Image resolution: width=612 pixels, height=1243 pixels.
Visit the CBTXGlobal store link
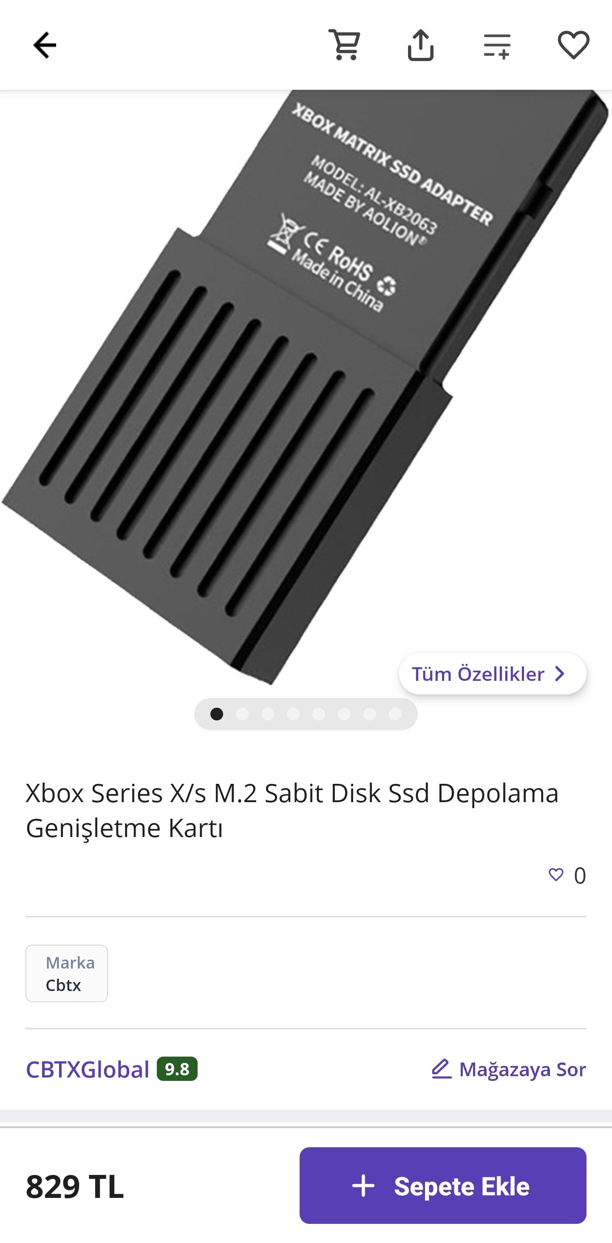pyautogui.click(x=88, y=1069)
